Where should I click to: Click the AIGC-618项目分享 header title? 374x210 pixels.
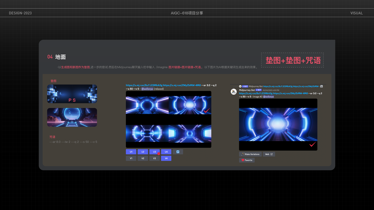[187, 13]
